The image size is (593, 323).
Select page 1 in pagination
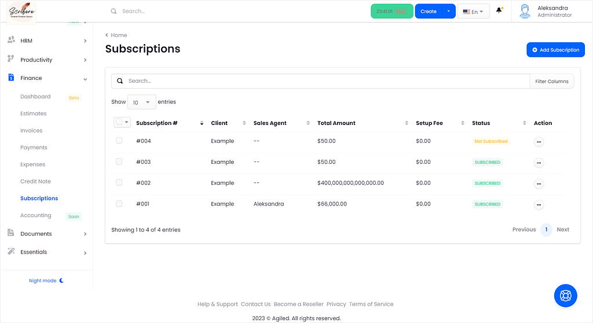click(x=546, y=230)
